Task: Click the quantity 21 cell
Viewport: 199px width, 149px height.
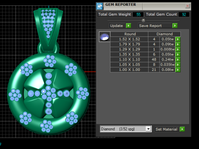Action: click(x=154, y=70)
